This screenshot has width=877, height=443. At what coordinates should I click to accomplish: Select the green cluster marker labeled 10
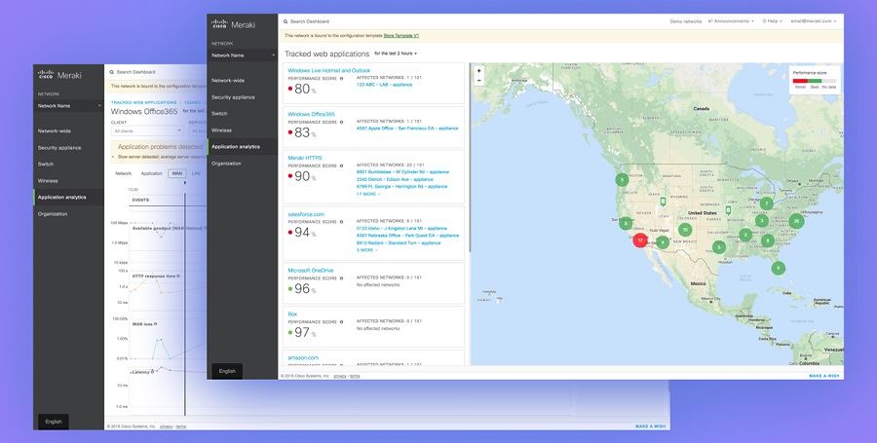click(685, 230)
